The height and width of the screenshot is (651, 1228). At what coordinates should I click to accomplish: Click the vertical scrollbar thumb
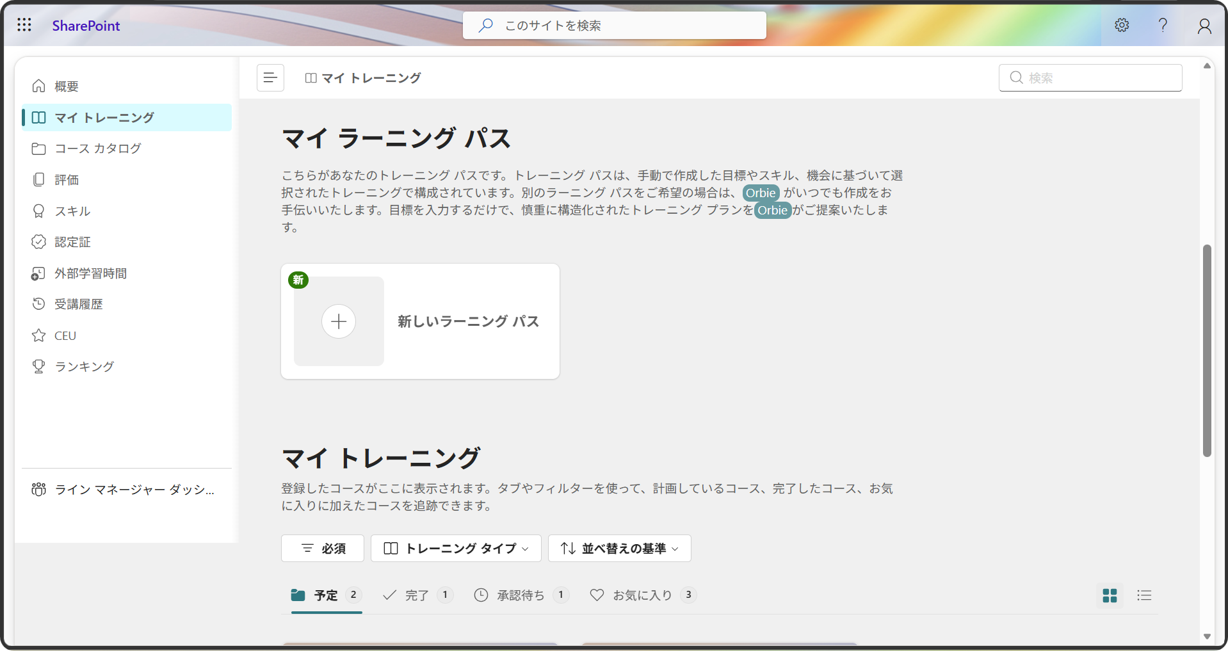(x=1207, y=350)
